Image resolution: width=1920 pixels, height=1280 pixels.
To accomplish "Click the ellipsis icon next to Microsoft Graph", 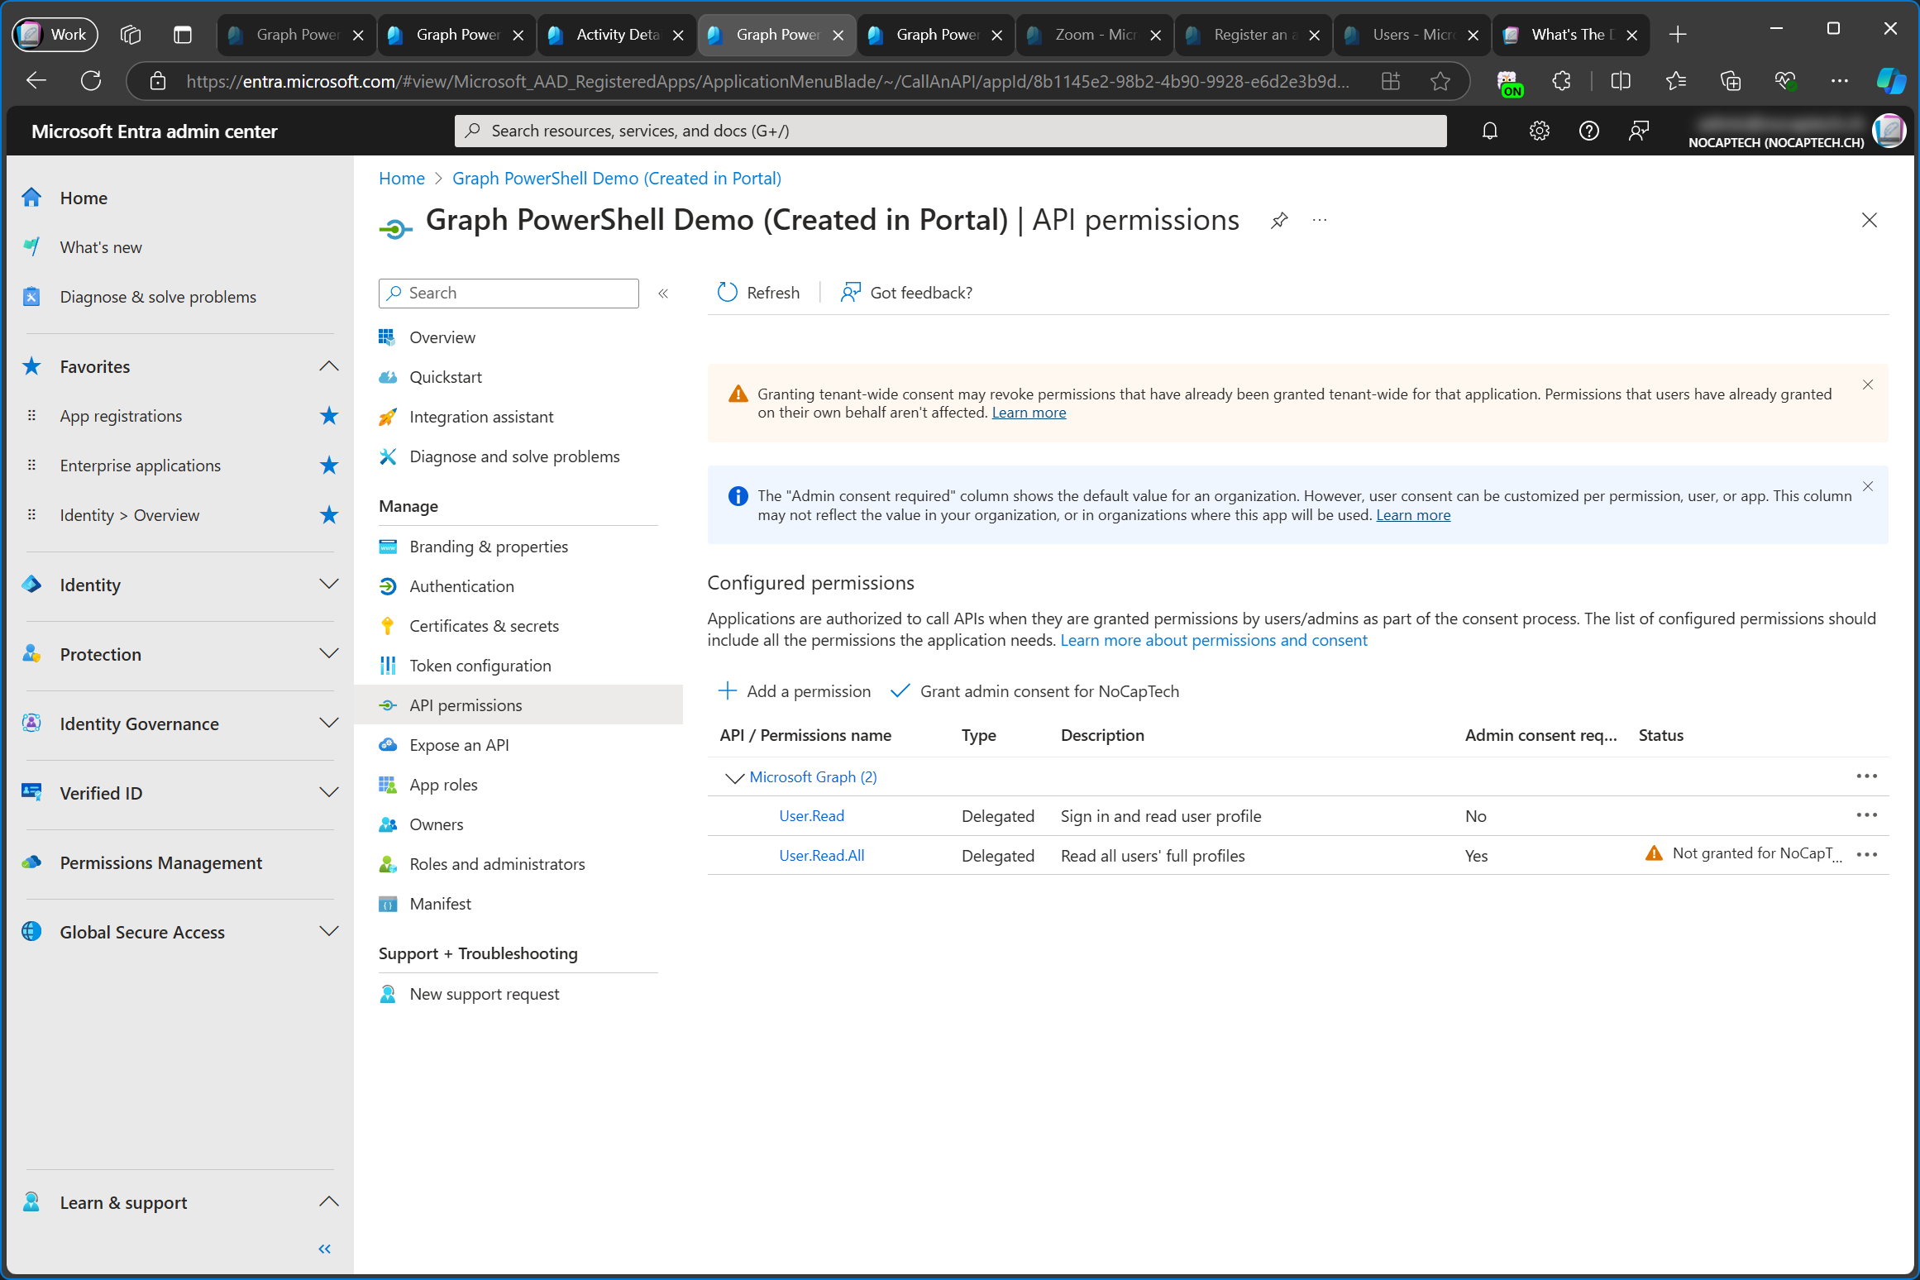I will pyautogui.click(x=1867, y=774).
